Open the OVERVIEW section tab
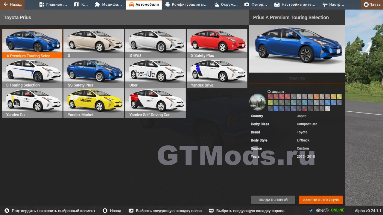 tap(297, 78)
